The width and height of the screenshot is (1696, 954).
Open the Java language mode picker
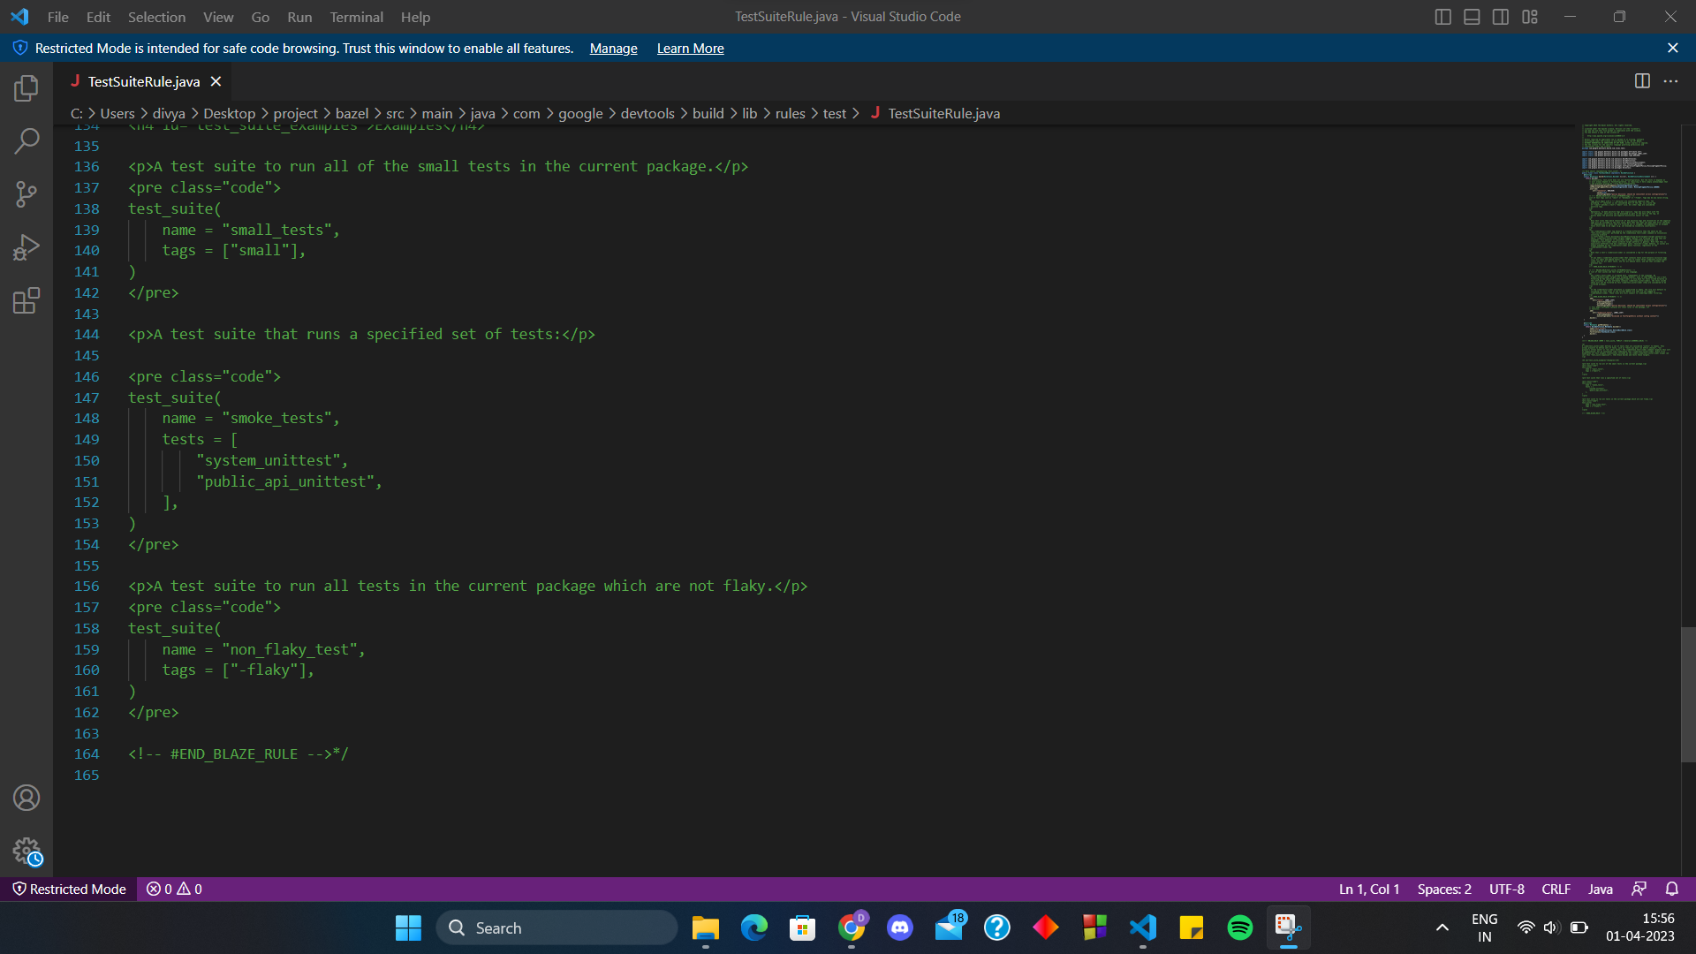[x=1599, y=889]
